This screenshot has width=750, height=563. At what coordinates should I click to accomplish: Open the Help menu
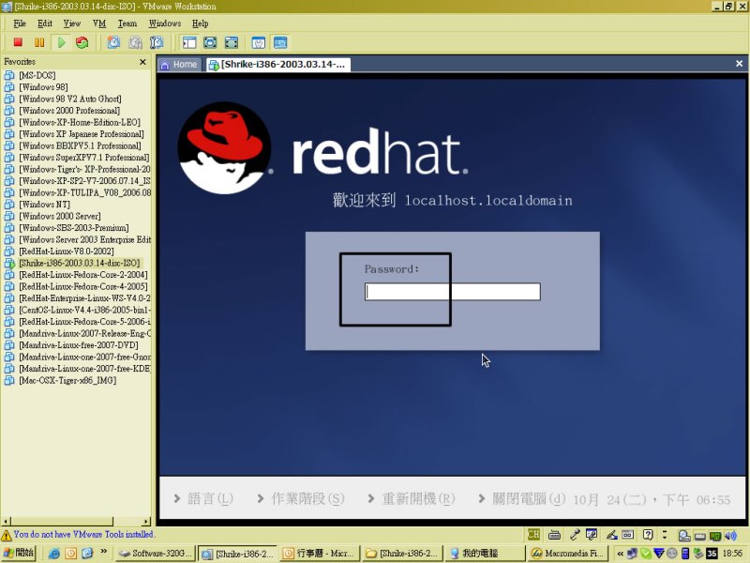[x=200, y=23]
